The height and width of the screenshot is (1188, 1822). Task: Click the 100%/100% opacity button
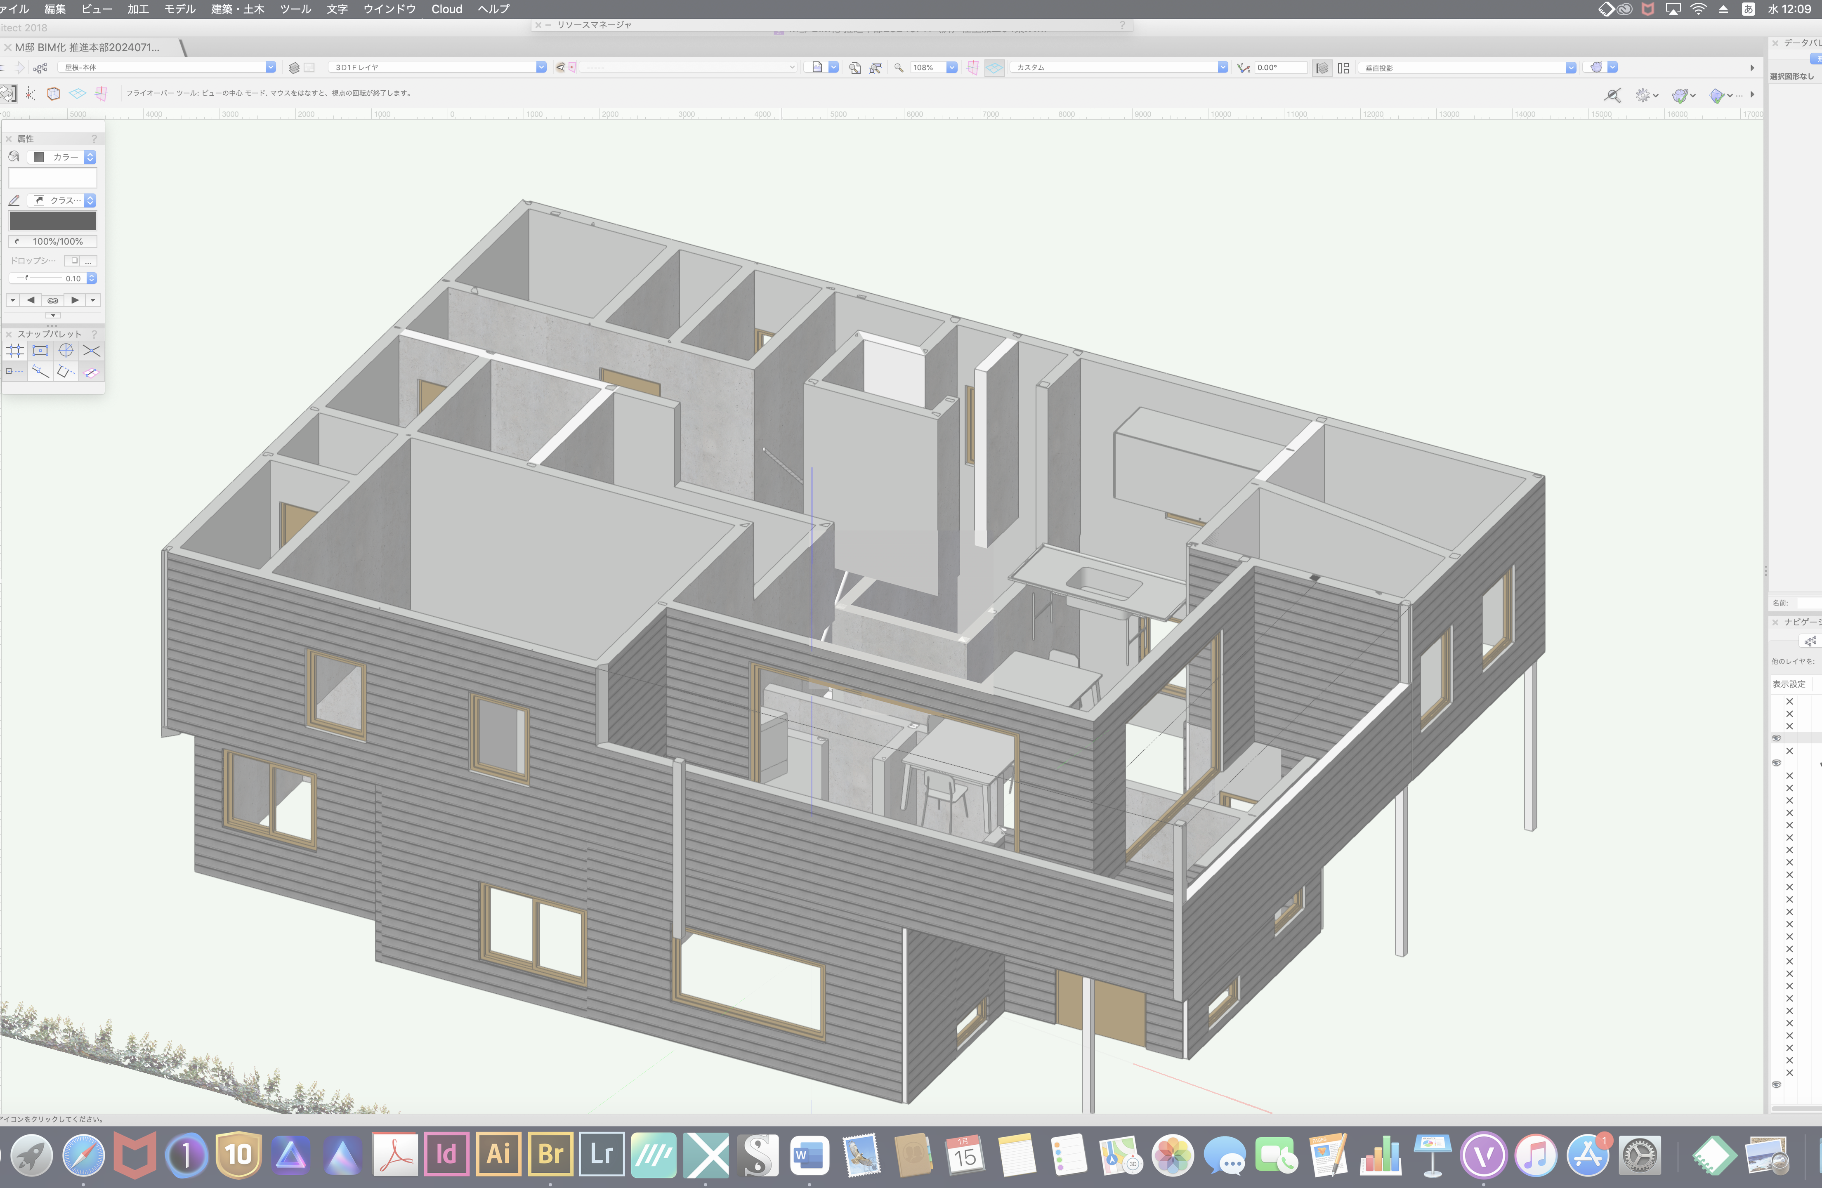pyautogui.click(x=53, y=241)
